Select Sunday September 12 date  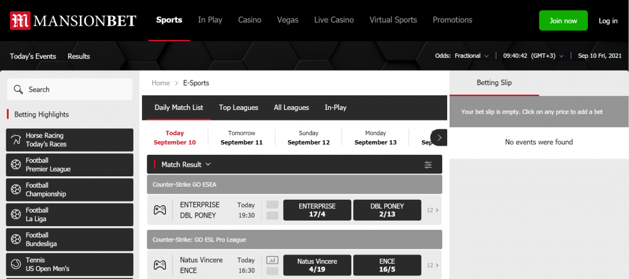308,138
